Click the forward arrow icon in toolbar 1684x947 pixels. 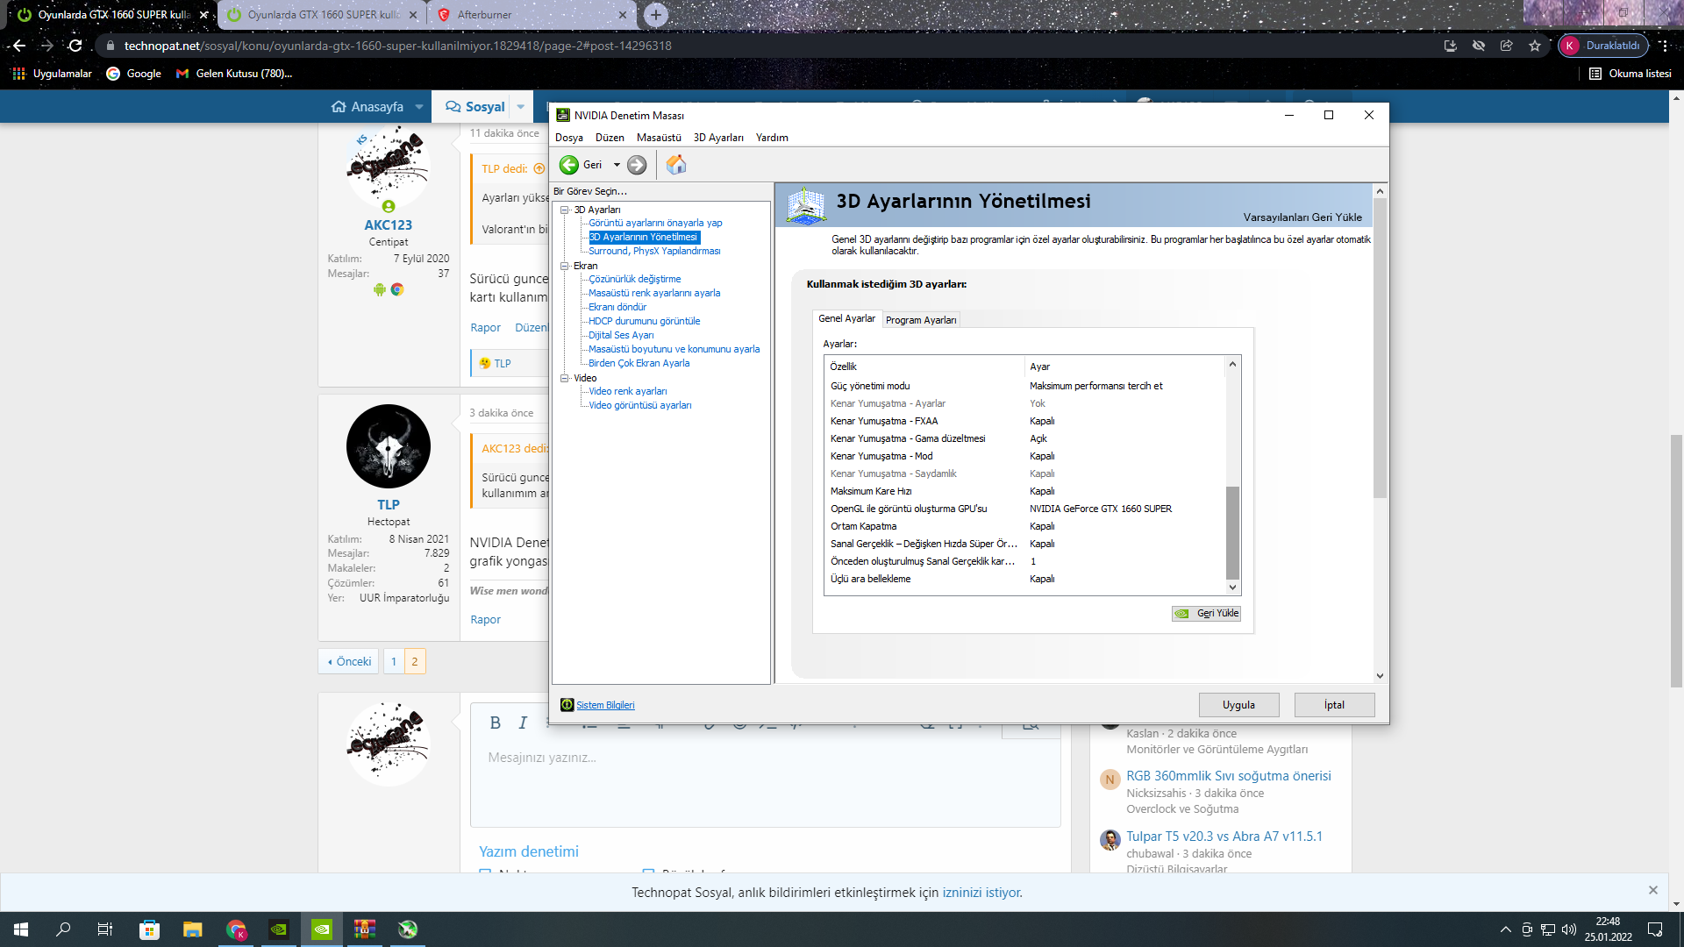tap(637, 165)
